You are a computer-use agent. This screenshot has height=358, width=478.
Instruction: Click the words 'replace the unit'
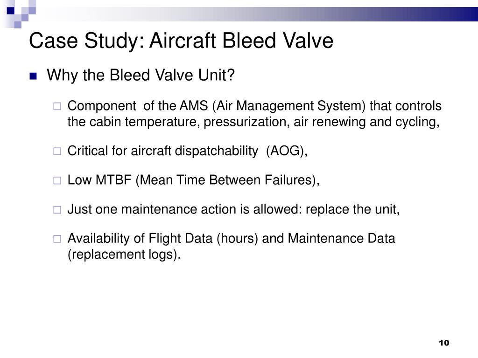351,209
